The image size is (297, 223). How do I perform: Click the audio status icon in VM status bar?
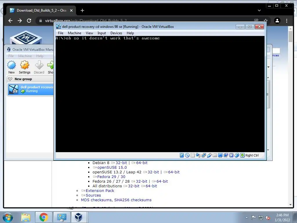(x=198, y=155)
